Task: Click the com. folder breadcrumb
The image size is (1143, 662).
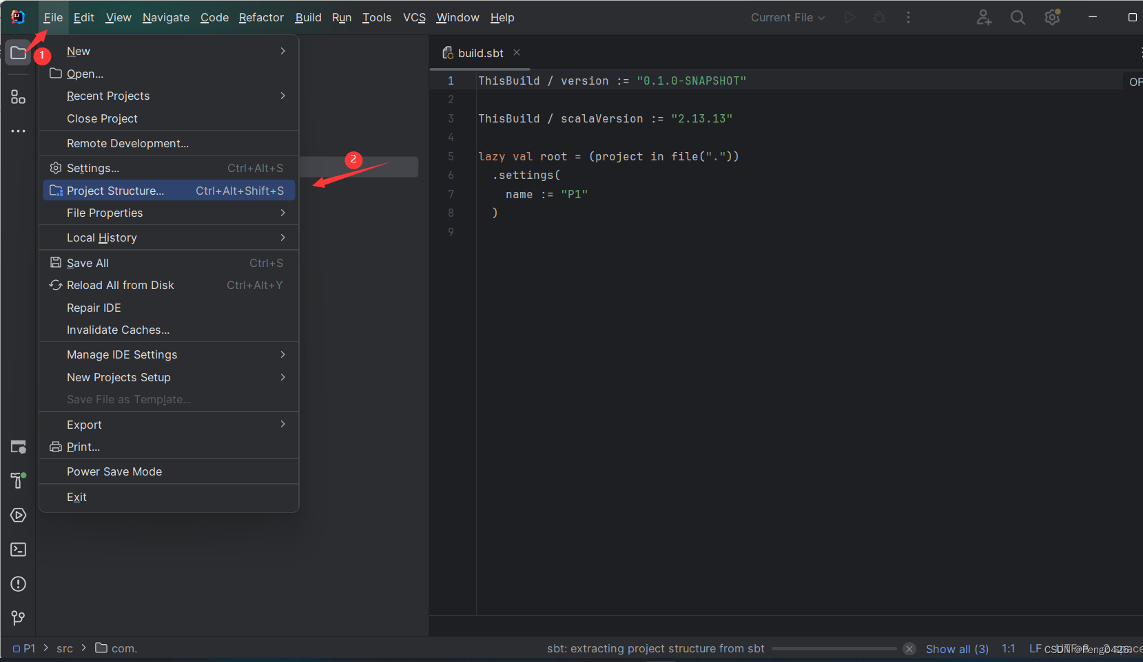Action: [x=116, y=648]
